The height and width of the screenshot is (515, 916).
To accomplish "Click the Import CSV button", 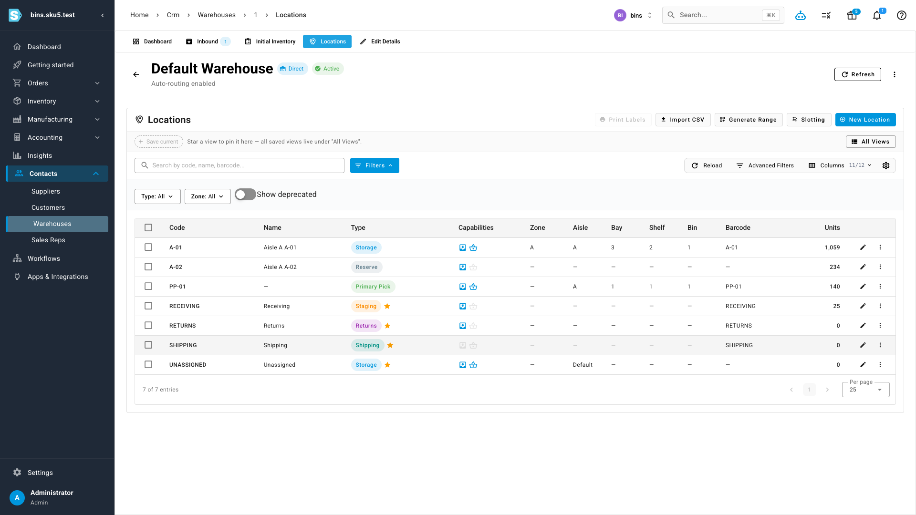I will [x=683, y=120].
